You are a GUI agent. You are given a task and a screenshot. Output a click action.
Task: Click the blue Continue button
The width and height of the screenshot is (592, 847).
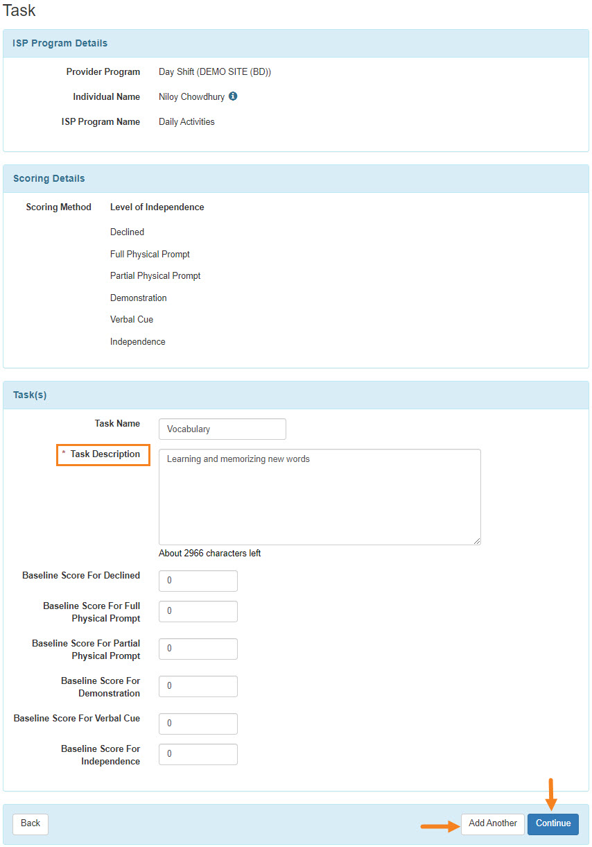pyautogui.click(x=553, y=824)
